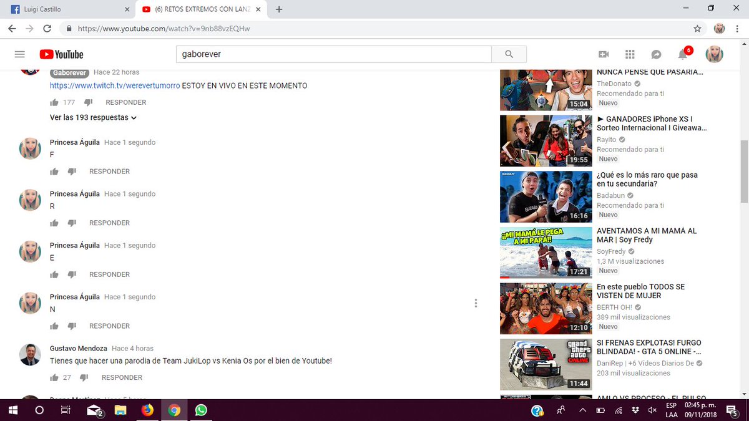Open the Windows action center notifications icon

point(732,410)
